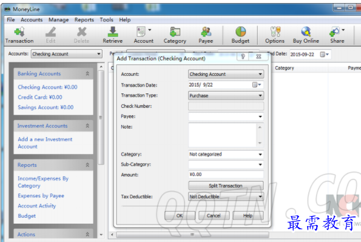Screen dimensions: 361x242
Task: Click the Category toolbar icon
Action: click(175, 32)
